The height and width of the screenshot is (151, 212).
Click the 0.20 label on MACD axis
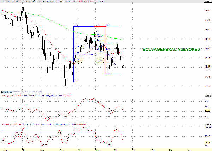pyautogui.click(x=206, y=102)
